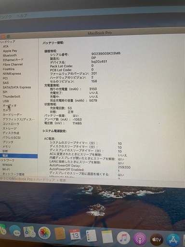
Task: Launch Music from the Dock
Action: pyautogui.click(x=123, y=238)
